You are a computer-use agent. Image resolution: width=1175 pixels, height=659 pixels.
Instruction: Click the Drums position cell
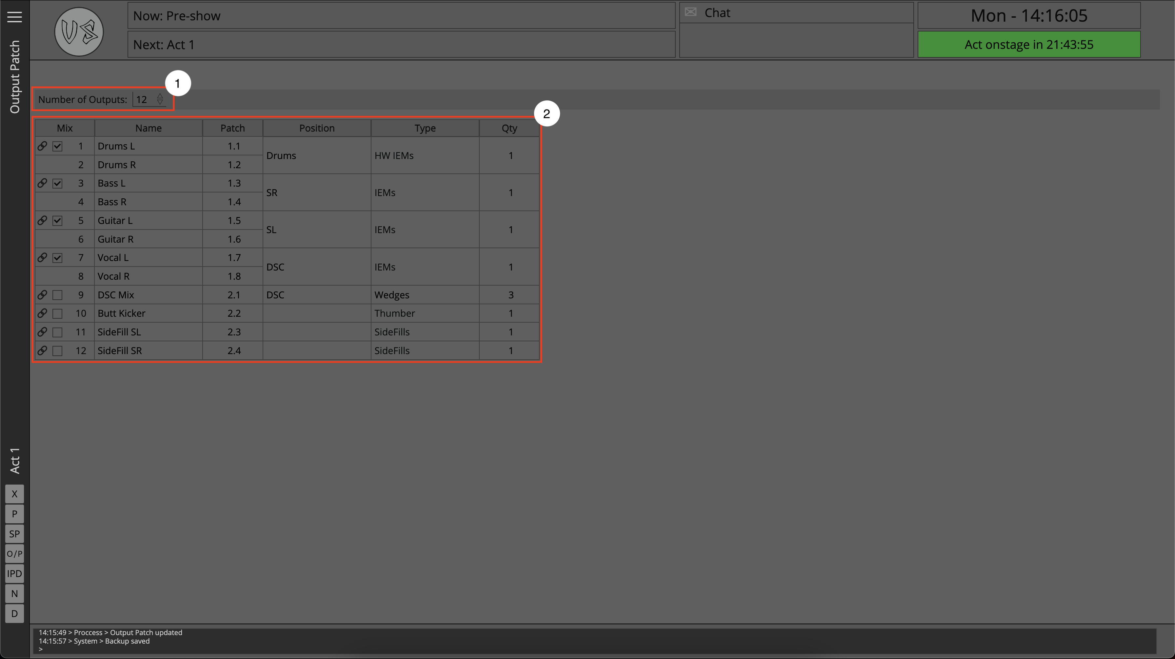click(x=317, y=155)
